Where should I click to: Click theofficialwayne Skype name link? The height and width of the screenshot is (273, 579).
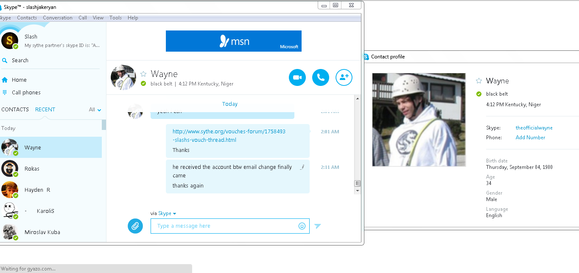534,128
